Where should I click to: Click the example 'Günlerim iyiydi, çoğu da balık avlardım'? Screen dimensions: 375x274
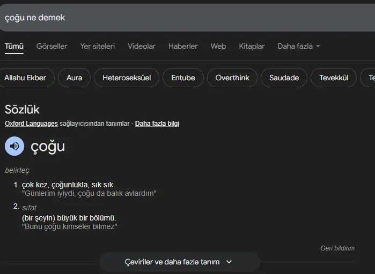click(89, 193)
